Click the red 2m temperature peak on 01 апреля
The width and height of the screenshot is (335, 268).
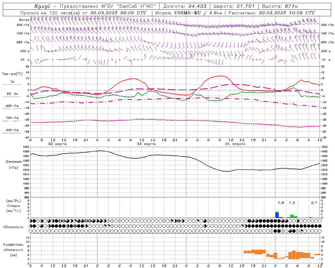pyautogui.click(x=221, y=76)
